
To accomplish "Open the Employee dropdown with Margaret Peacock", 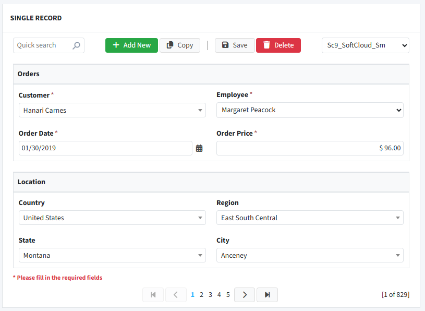I will tap(310, 110).
